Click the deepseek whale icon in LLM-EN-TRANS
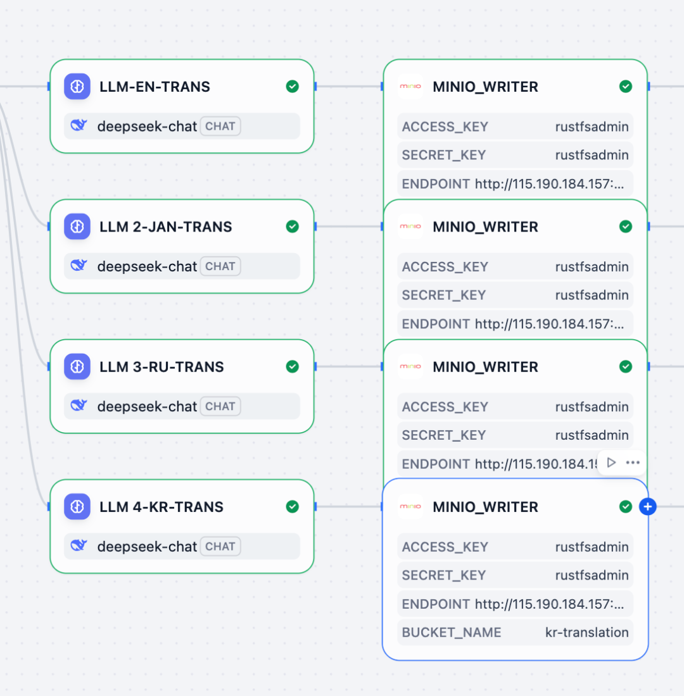684x696 pixels. click(79, 126)
